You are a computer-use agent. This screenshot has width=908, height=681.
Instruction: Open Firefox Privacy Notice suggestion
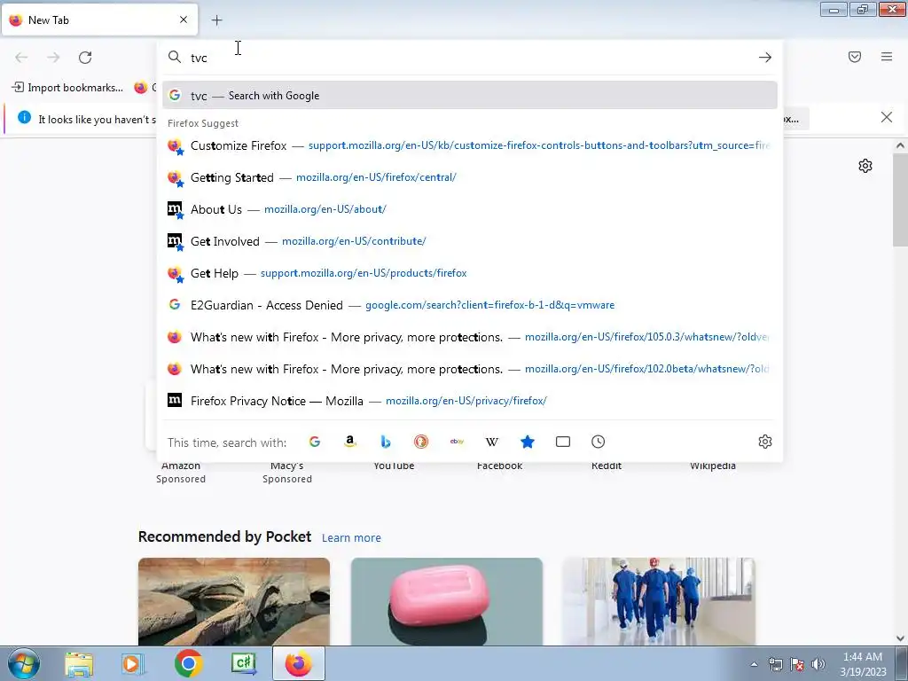[x=470, y=400]
